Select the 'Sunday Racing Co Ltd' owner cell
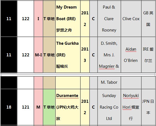 click(x=109, y=107)
